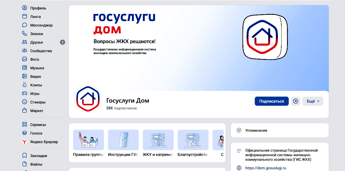This screenshot has width=345, height=171.
Task: View the 38K подписчиков list
Action: pyautogui.click(x=121, y=108)
